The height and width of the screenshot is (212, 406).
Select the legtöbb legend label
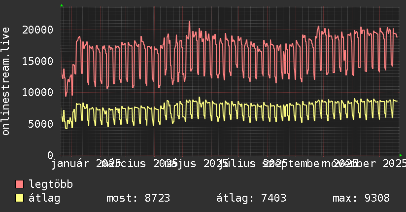[x=51, y=184]
